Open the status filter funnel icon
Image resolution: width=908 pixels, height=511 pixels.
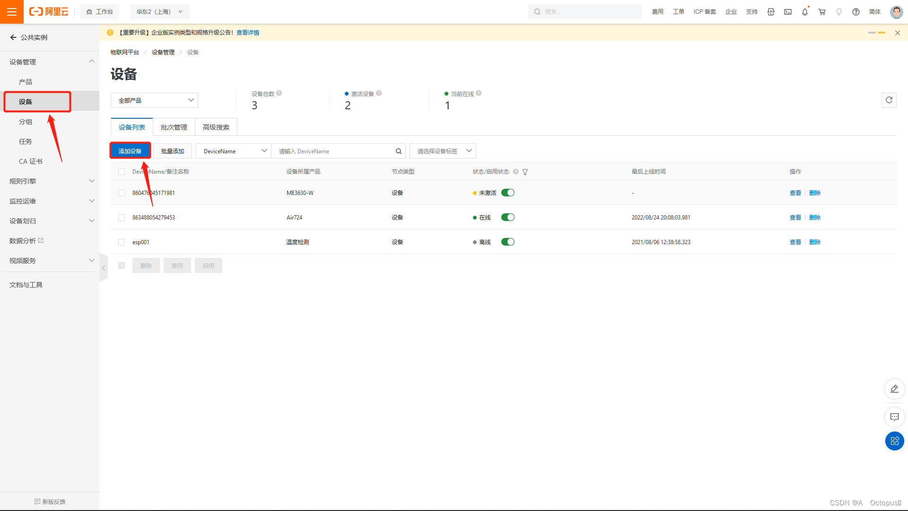(x=525, y=172)
